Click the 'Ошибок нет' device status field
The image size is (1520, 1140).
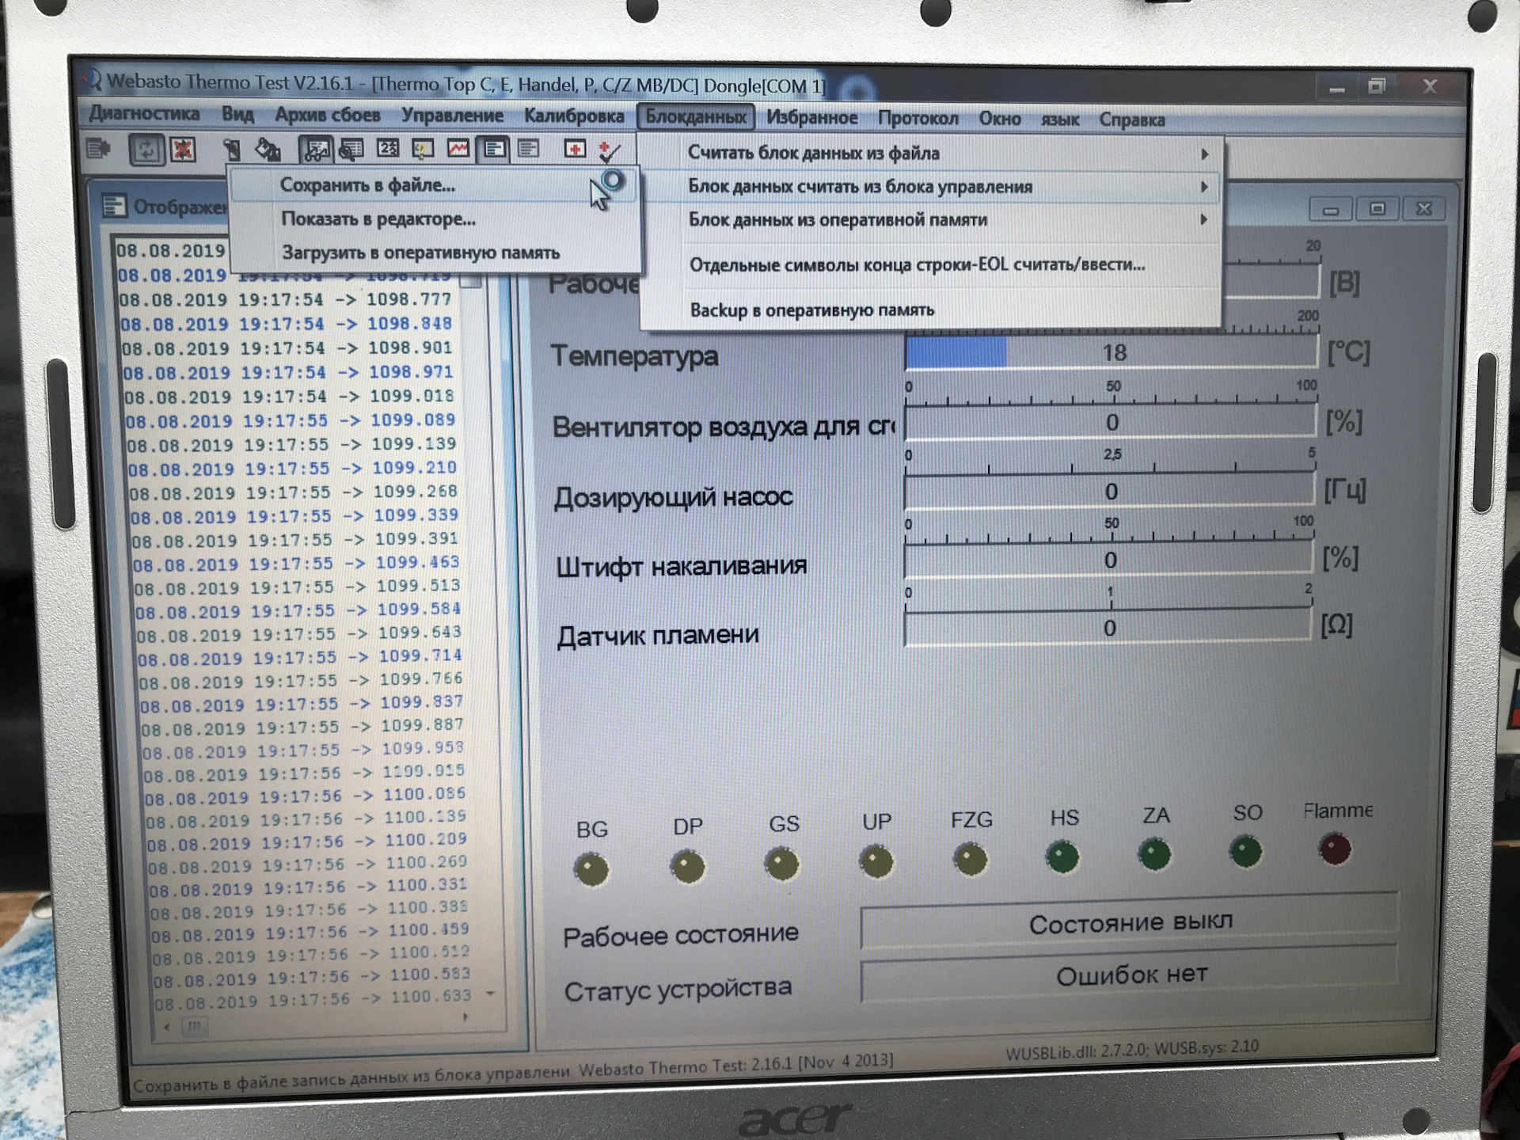1130,975
